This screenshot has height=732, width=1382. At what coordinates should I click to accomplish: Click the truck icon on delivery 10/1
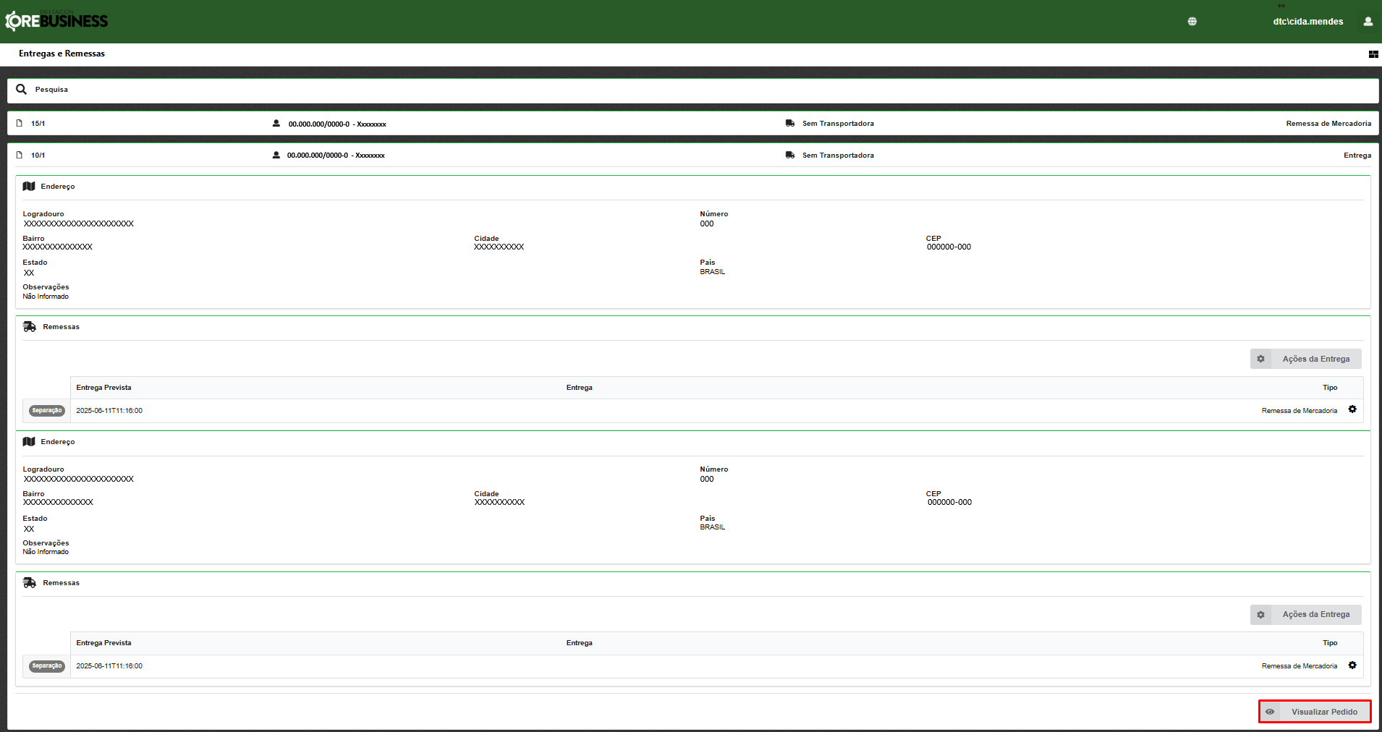[x=790, y=156]
